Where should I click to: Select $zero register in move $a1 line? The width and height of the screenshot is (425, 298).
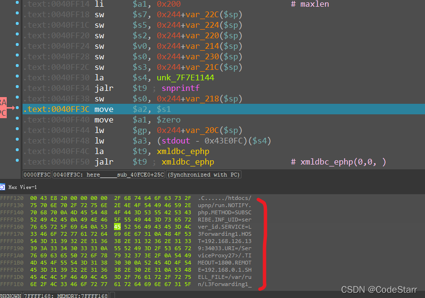169,120
